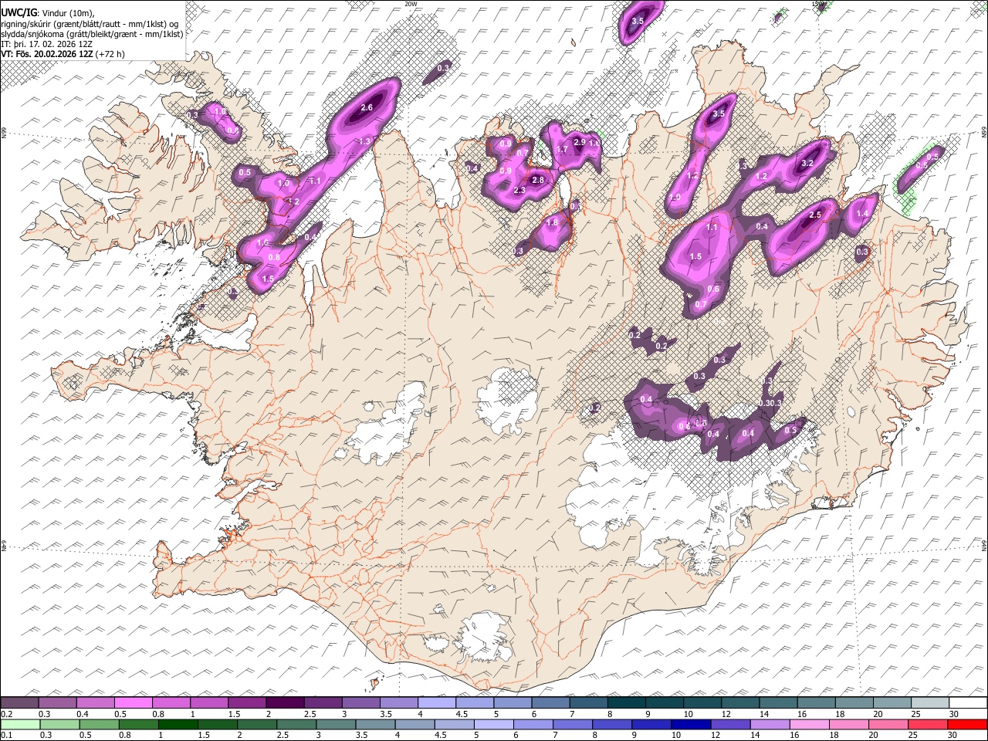Click the pale green 0.1 swatch in lower legend
This screenshot has width=988, height=741.
point(20,724)
